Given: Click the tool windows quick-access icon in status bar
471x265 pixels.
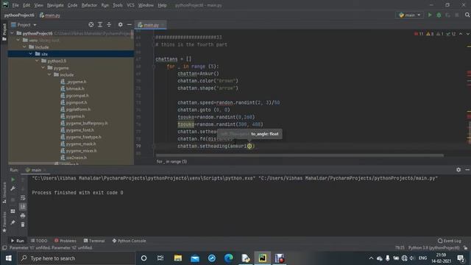Looking at the screenshot, I should tap(4, 248).
